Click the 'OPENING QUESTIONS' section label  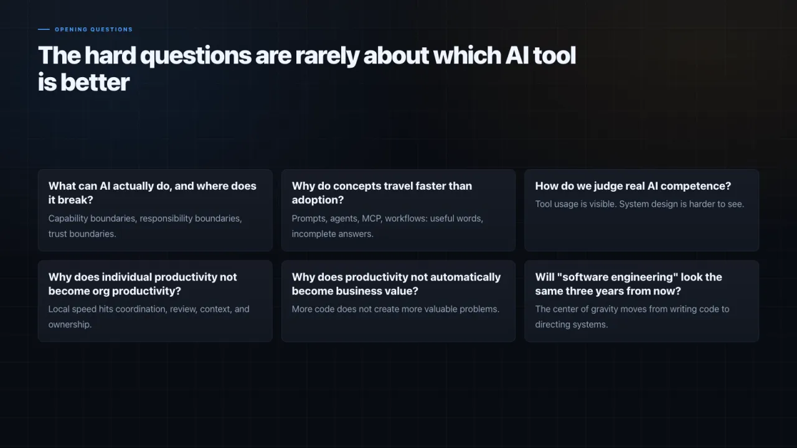(x=93, y=29)
